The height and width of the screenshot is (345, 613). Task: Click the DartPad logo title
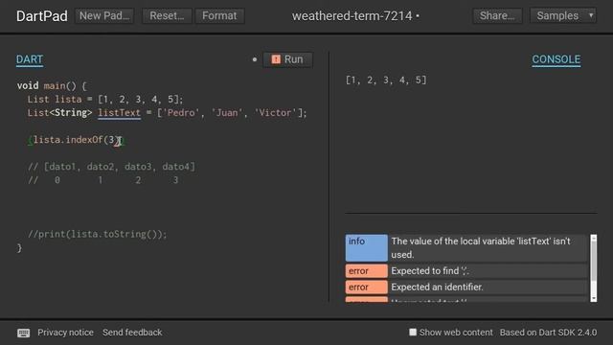pyautogui.click(x=42, y=16)
